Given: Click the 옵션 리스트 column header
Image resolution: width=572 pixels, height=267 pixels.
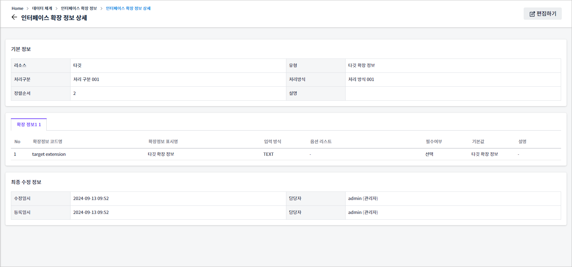Looking at the screenshot, I should coord(321,141).
